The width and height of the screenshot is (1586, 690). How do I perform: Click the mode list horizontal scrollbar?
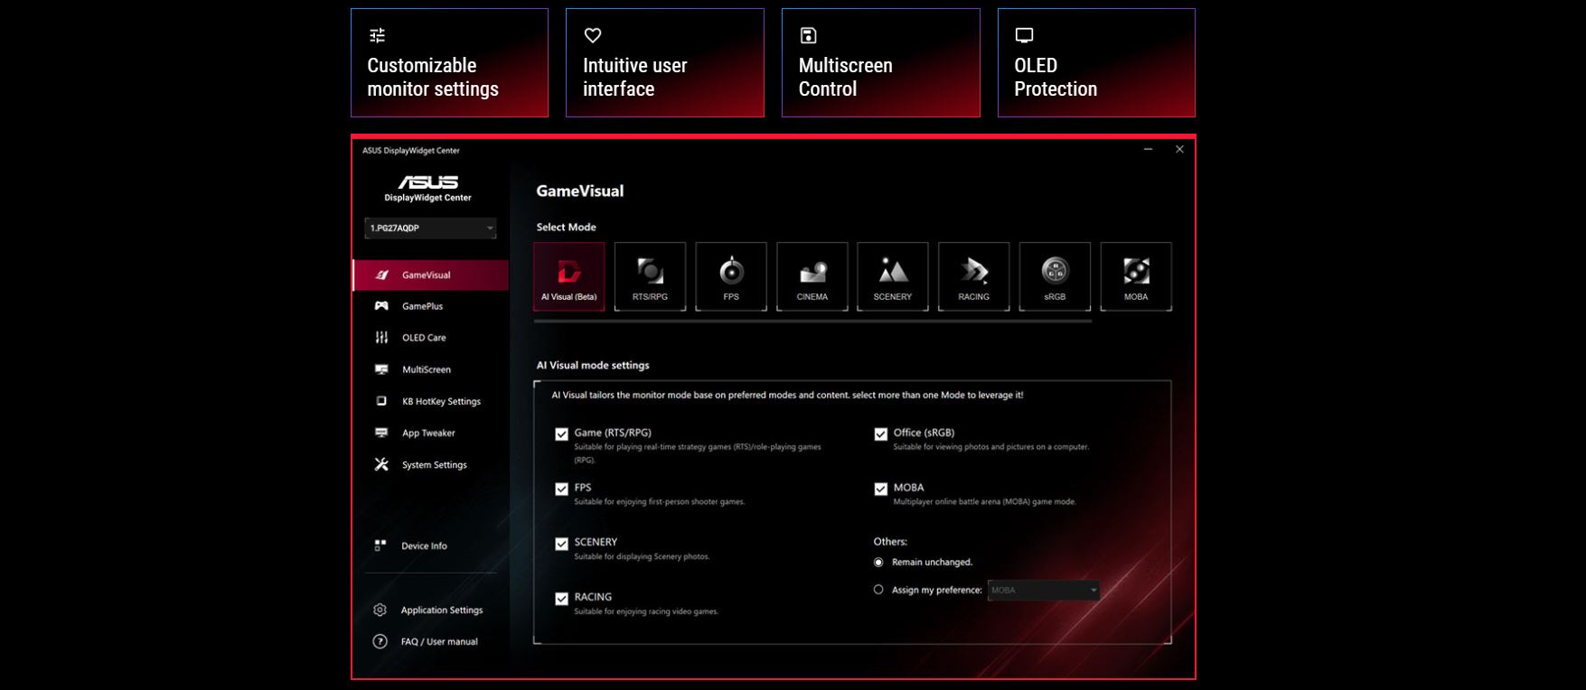pyautogui.click(x=812, y=321)
